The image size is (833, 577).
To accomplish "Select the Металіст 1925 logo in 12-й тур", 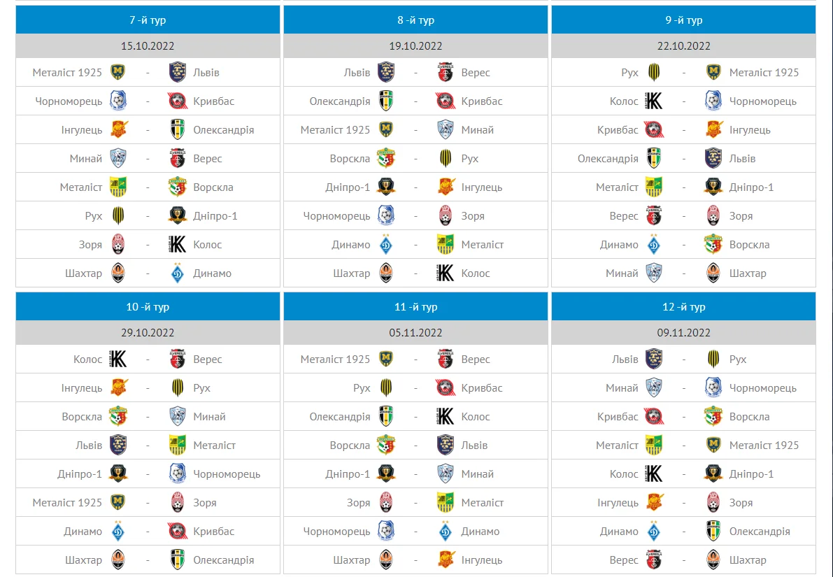I will pyautogui.click(x=713, y=446).
